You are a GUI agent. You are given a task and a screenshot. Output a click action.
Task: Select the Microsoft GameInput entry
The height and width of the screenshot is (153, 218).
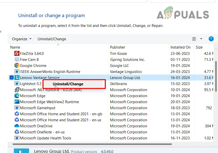point(38,108)
